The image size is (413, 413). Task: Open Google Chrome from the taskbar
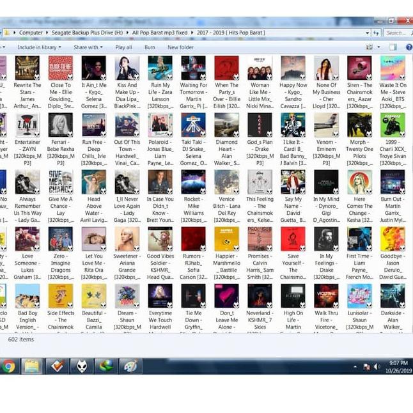coord(8,366)
